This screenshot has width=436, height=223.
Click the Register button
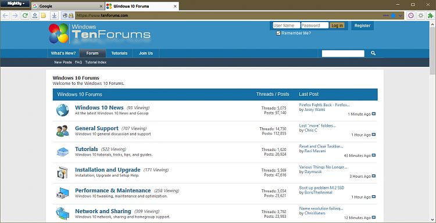point(362,26)
